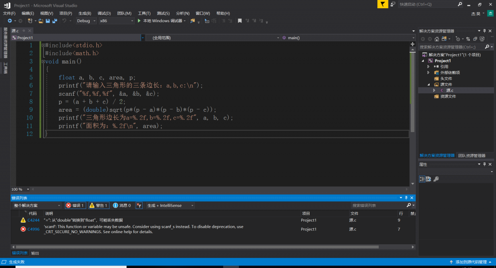
Task: Open the 生成 + IntelliSense dropdown
Action: click(x=170, y=206)
